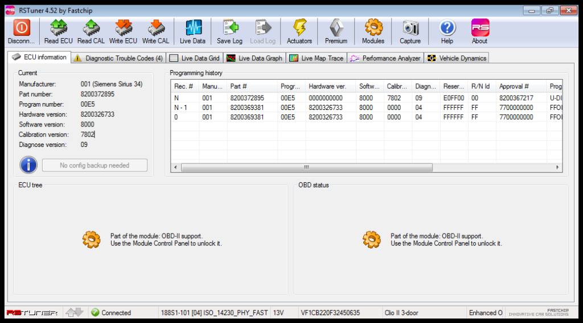This screenshot has height=323, width=583.
Task: Open the About RS dialog
Action: (x=479, y=28)
